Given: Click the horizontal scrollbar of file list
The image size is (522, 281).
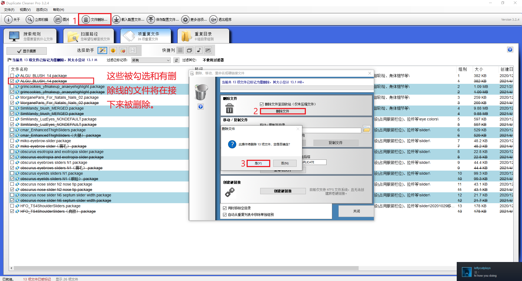Looking at the screenshot, I should point(186,268).
